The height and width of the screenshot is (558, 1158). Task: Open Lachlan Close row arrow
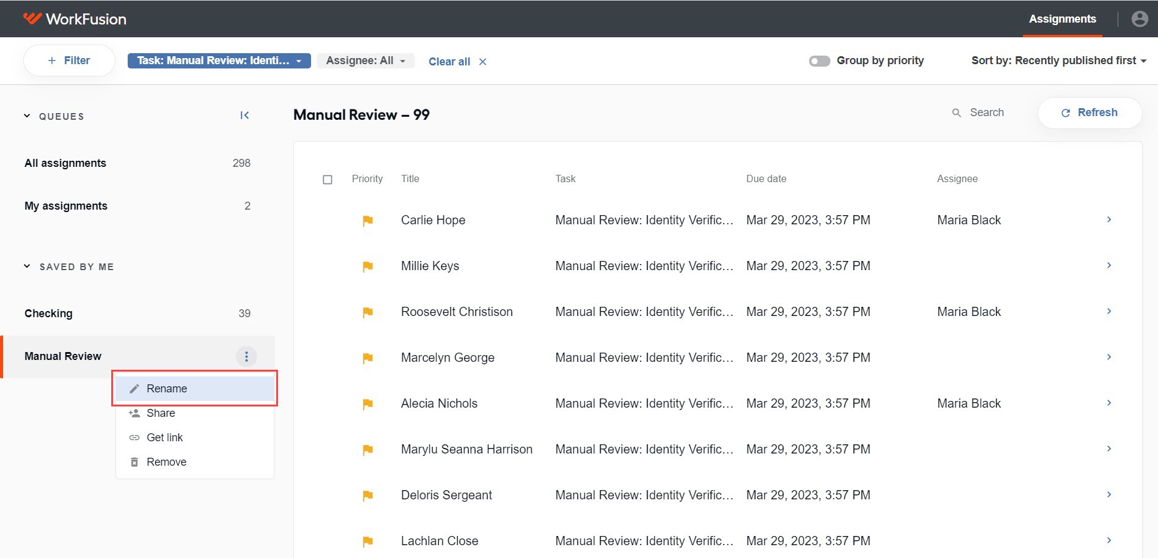1109,540
